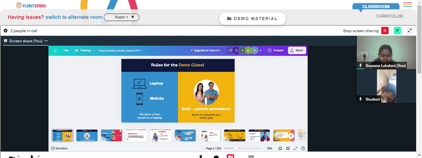The width and height of the screenshot is (422, 158).
Task: Click the mobile phone icon on slide
Action: 139,99
